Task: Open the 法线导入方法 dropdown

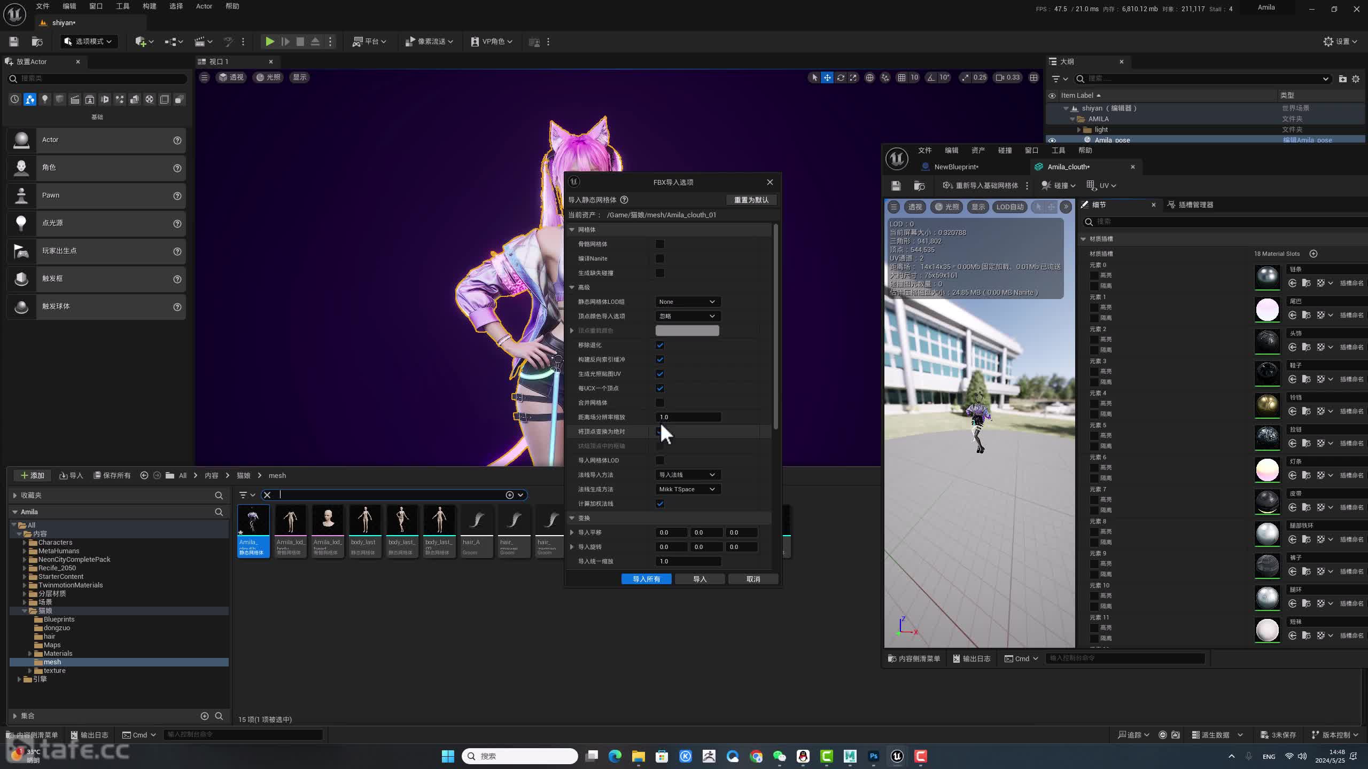Action: [688, 475]
